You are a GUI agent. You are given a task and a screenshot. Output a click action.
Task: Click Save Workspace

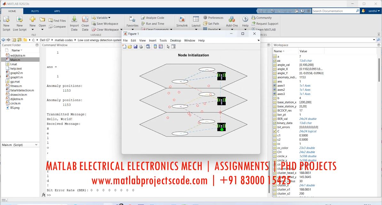105,24
